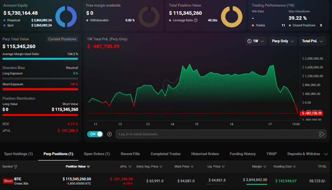Expand more tabs chevron at right
The height and width of the screenshot is (190, 332).
[326, 154]
